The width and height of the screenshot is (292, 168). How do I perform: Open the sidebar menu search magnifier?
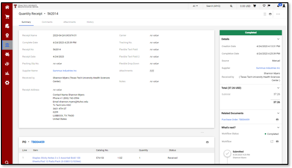pos(7,163)
